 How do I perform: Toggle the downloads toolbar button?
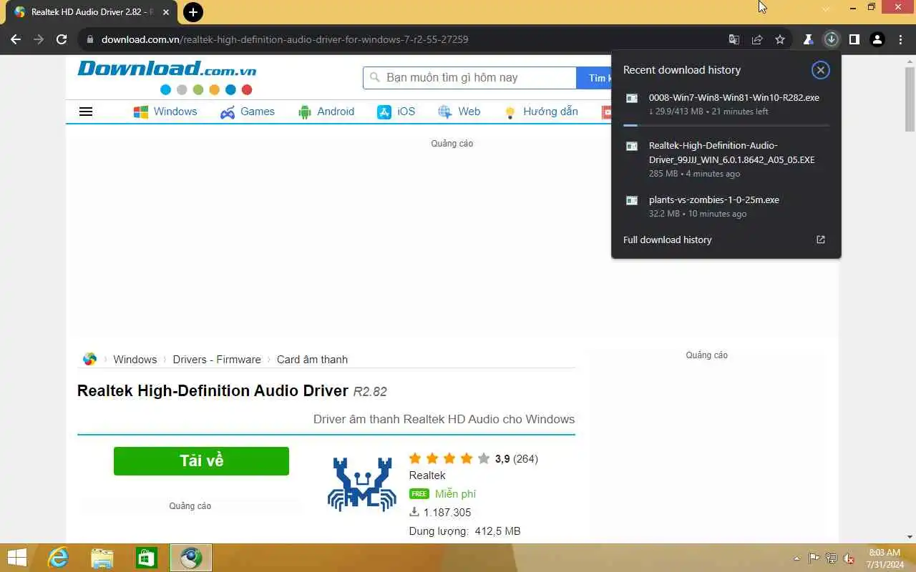tap(831, 39)
